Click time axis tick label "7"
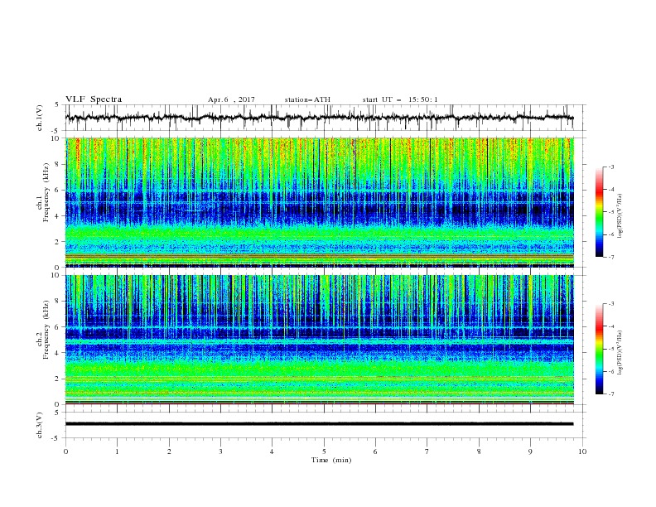 427,451
